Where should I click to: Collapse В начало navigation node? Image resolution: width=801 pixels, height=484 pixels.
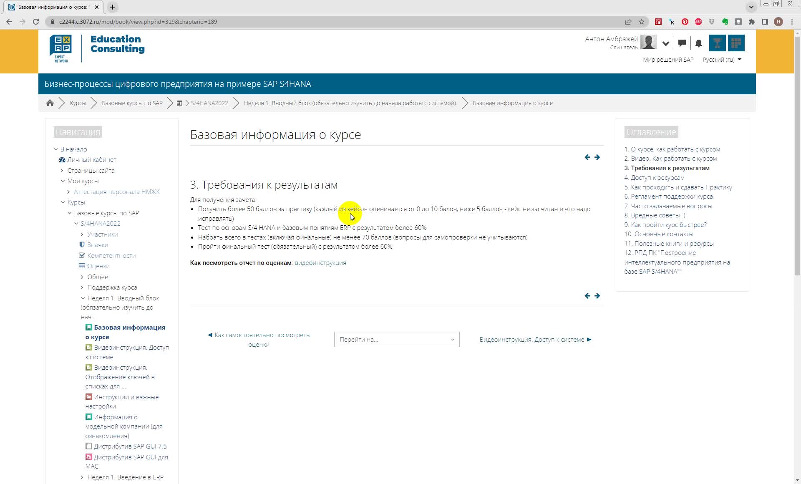click(x=55, y=149)
